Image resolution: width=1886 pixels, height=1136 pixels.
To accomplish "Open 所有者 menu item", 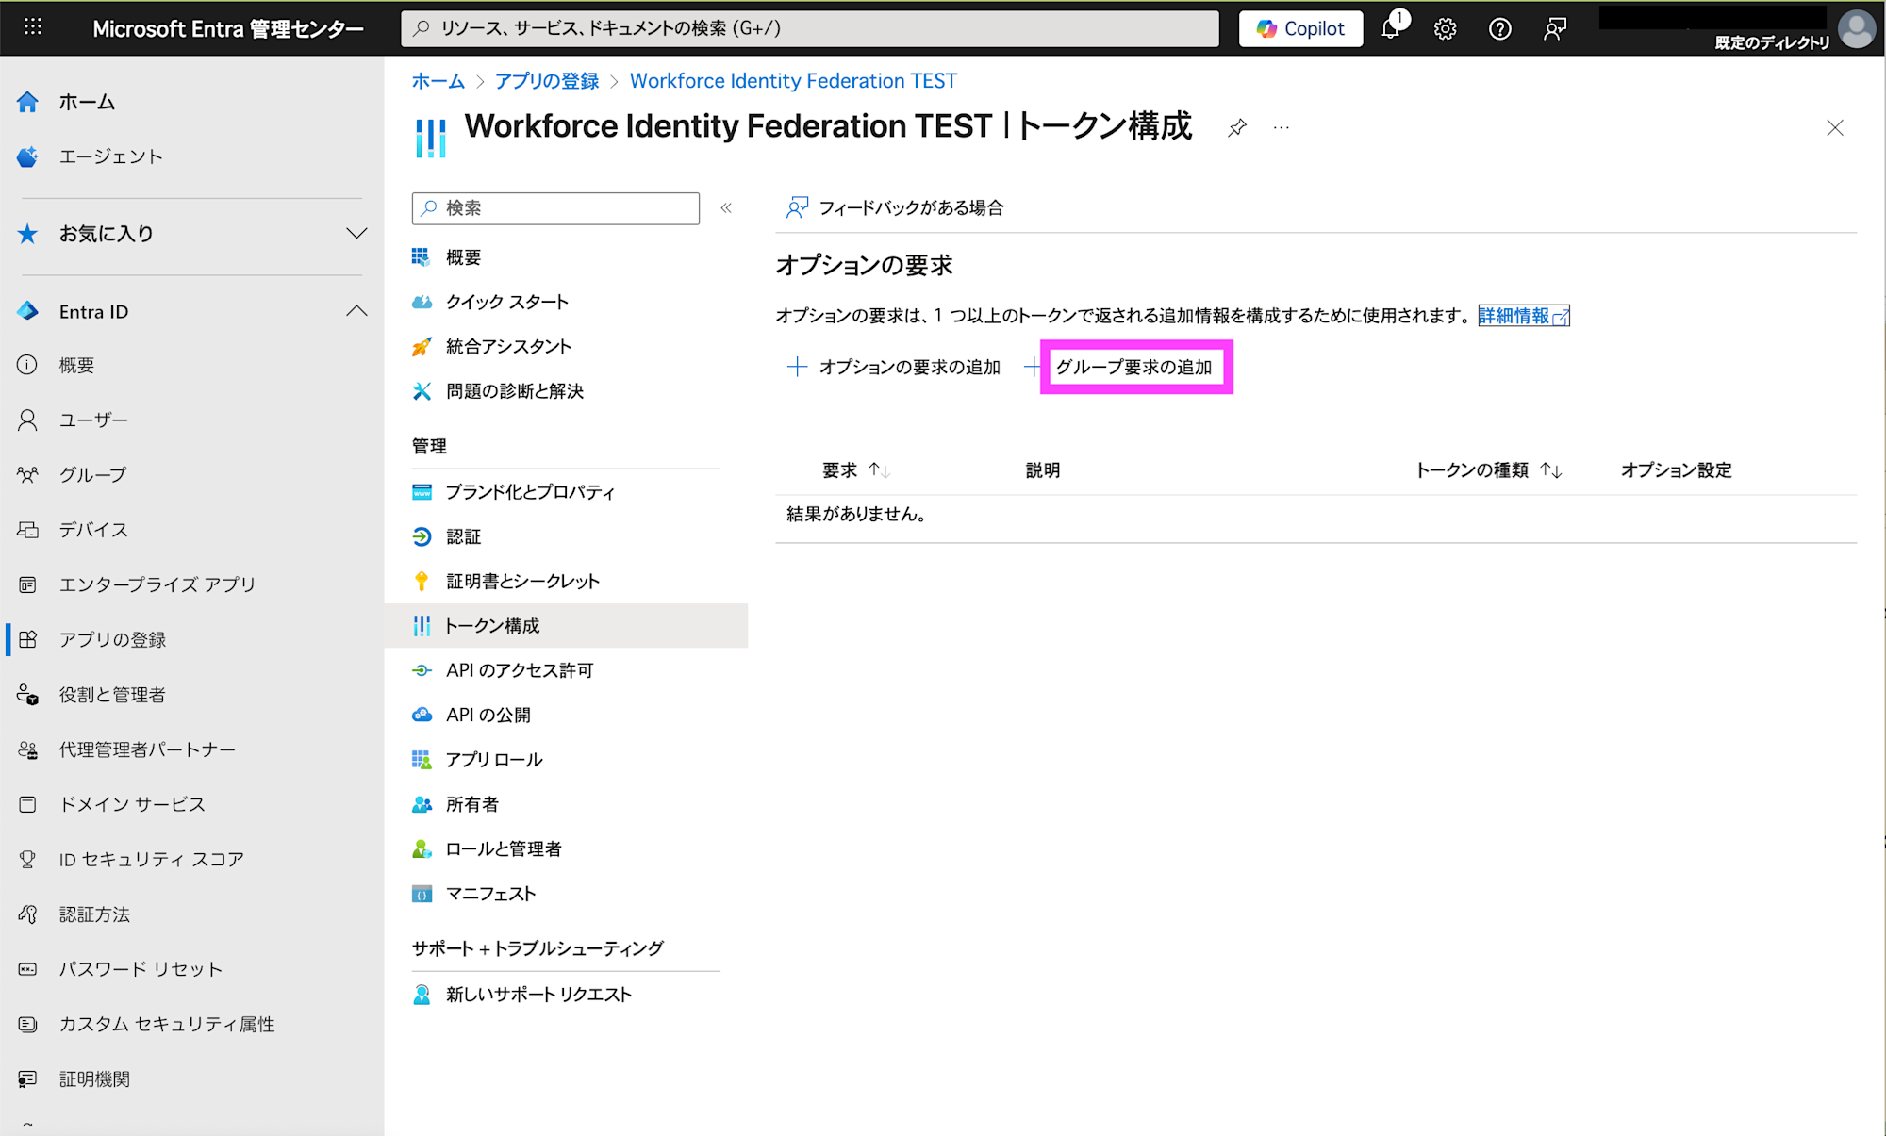I will click(471, 804).
